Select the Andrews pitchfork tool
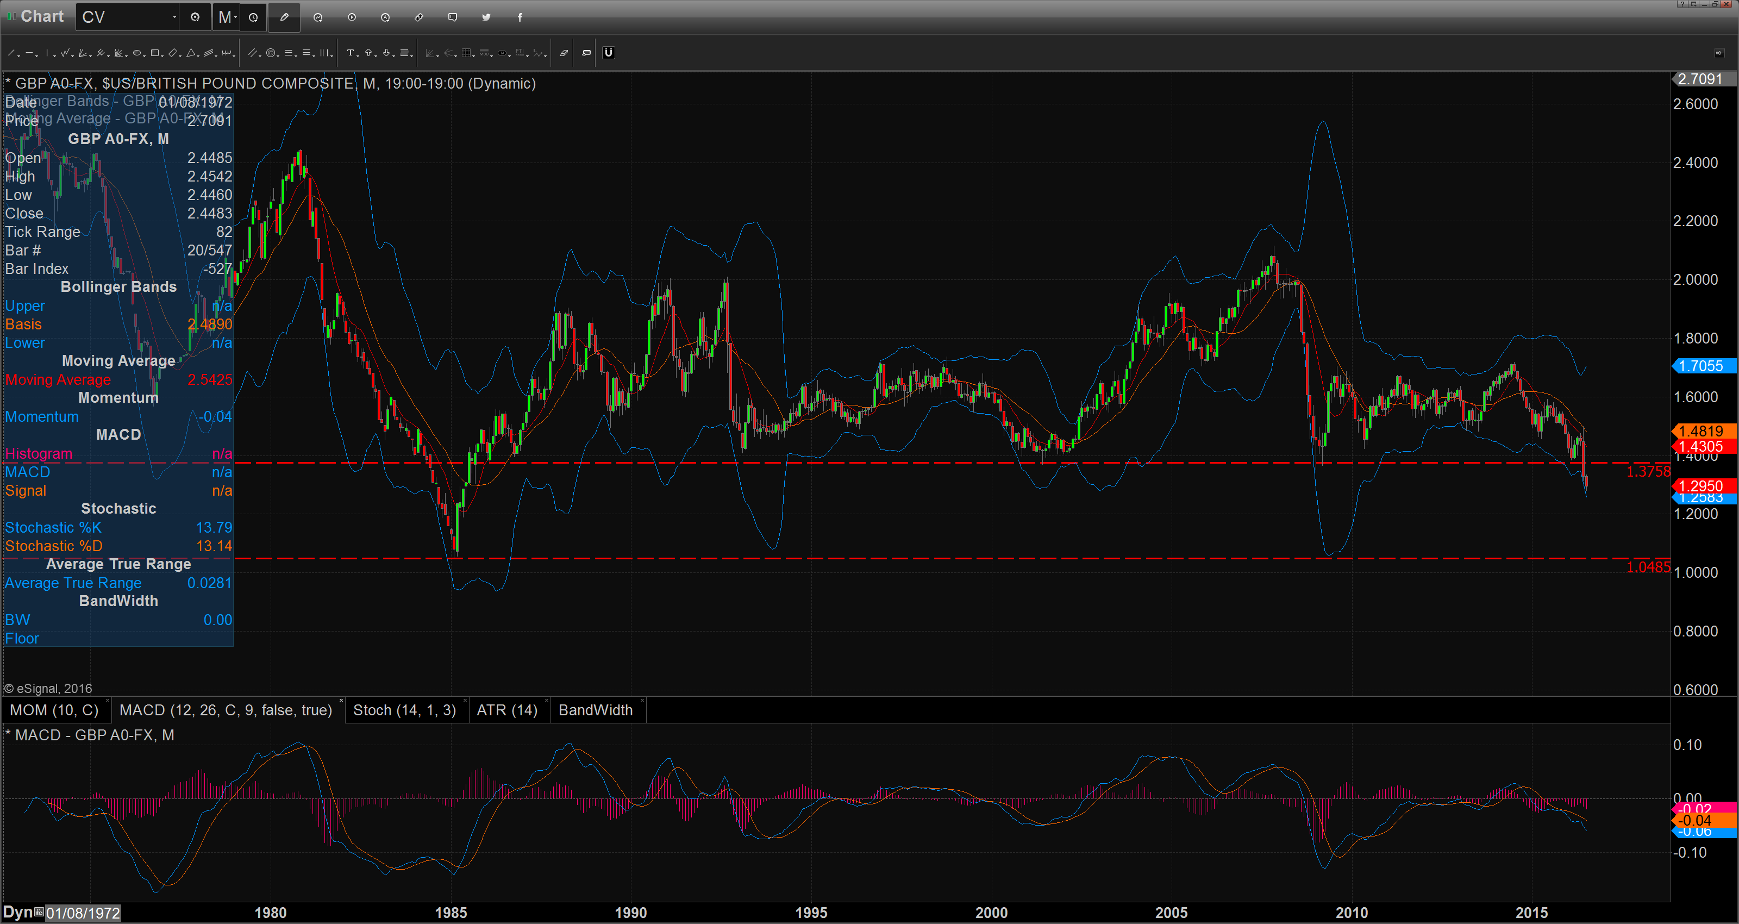This screenshot has height=924, width=1739. (x=101, y=53)
